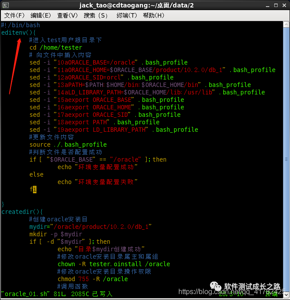Click the highlighted 'fi' keyword
This screenshot has width=290, height=300.
click(33, 189)
